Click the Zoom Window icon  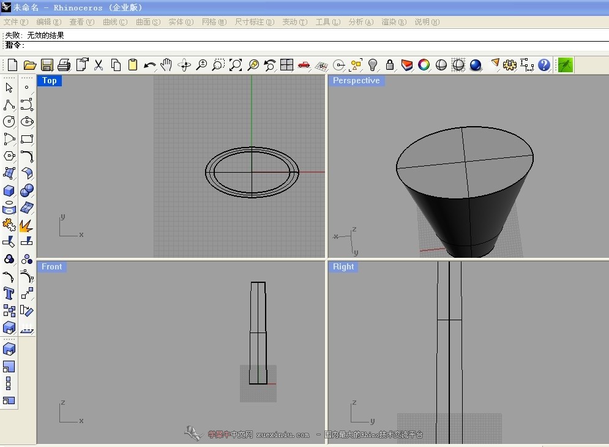pyautogui.click(x=219, y=65)
